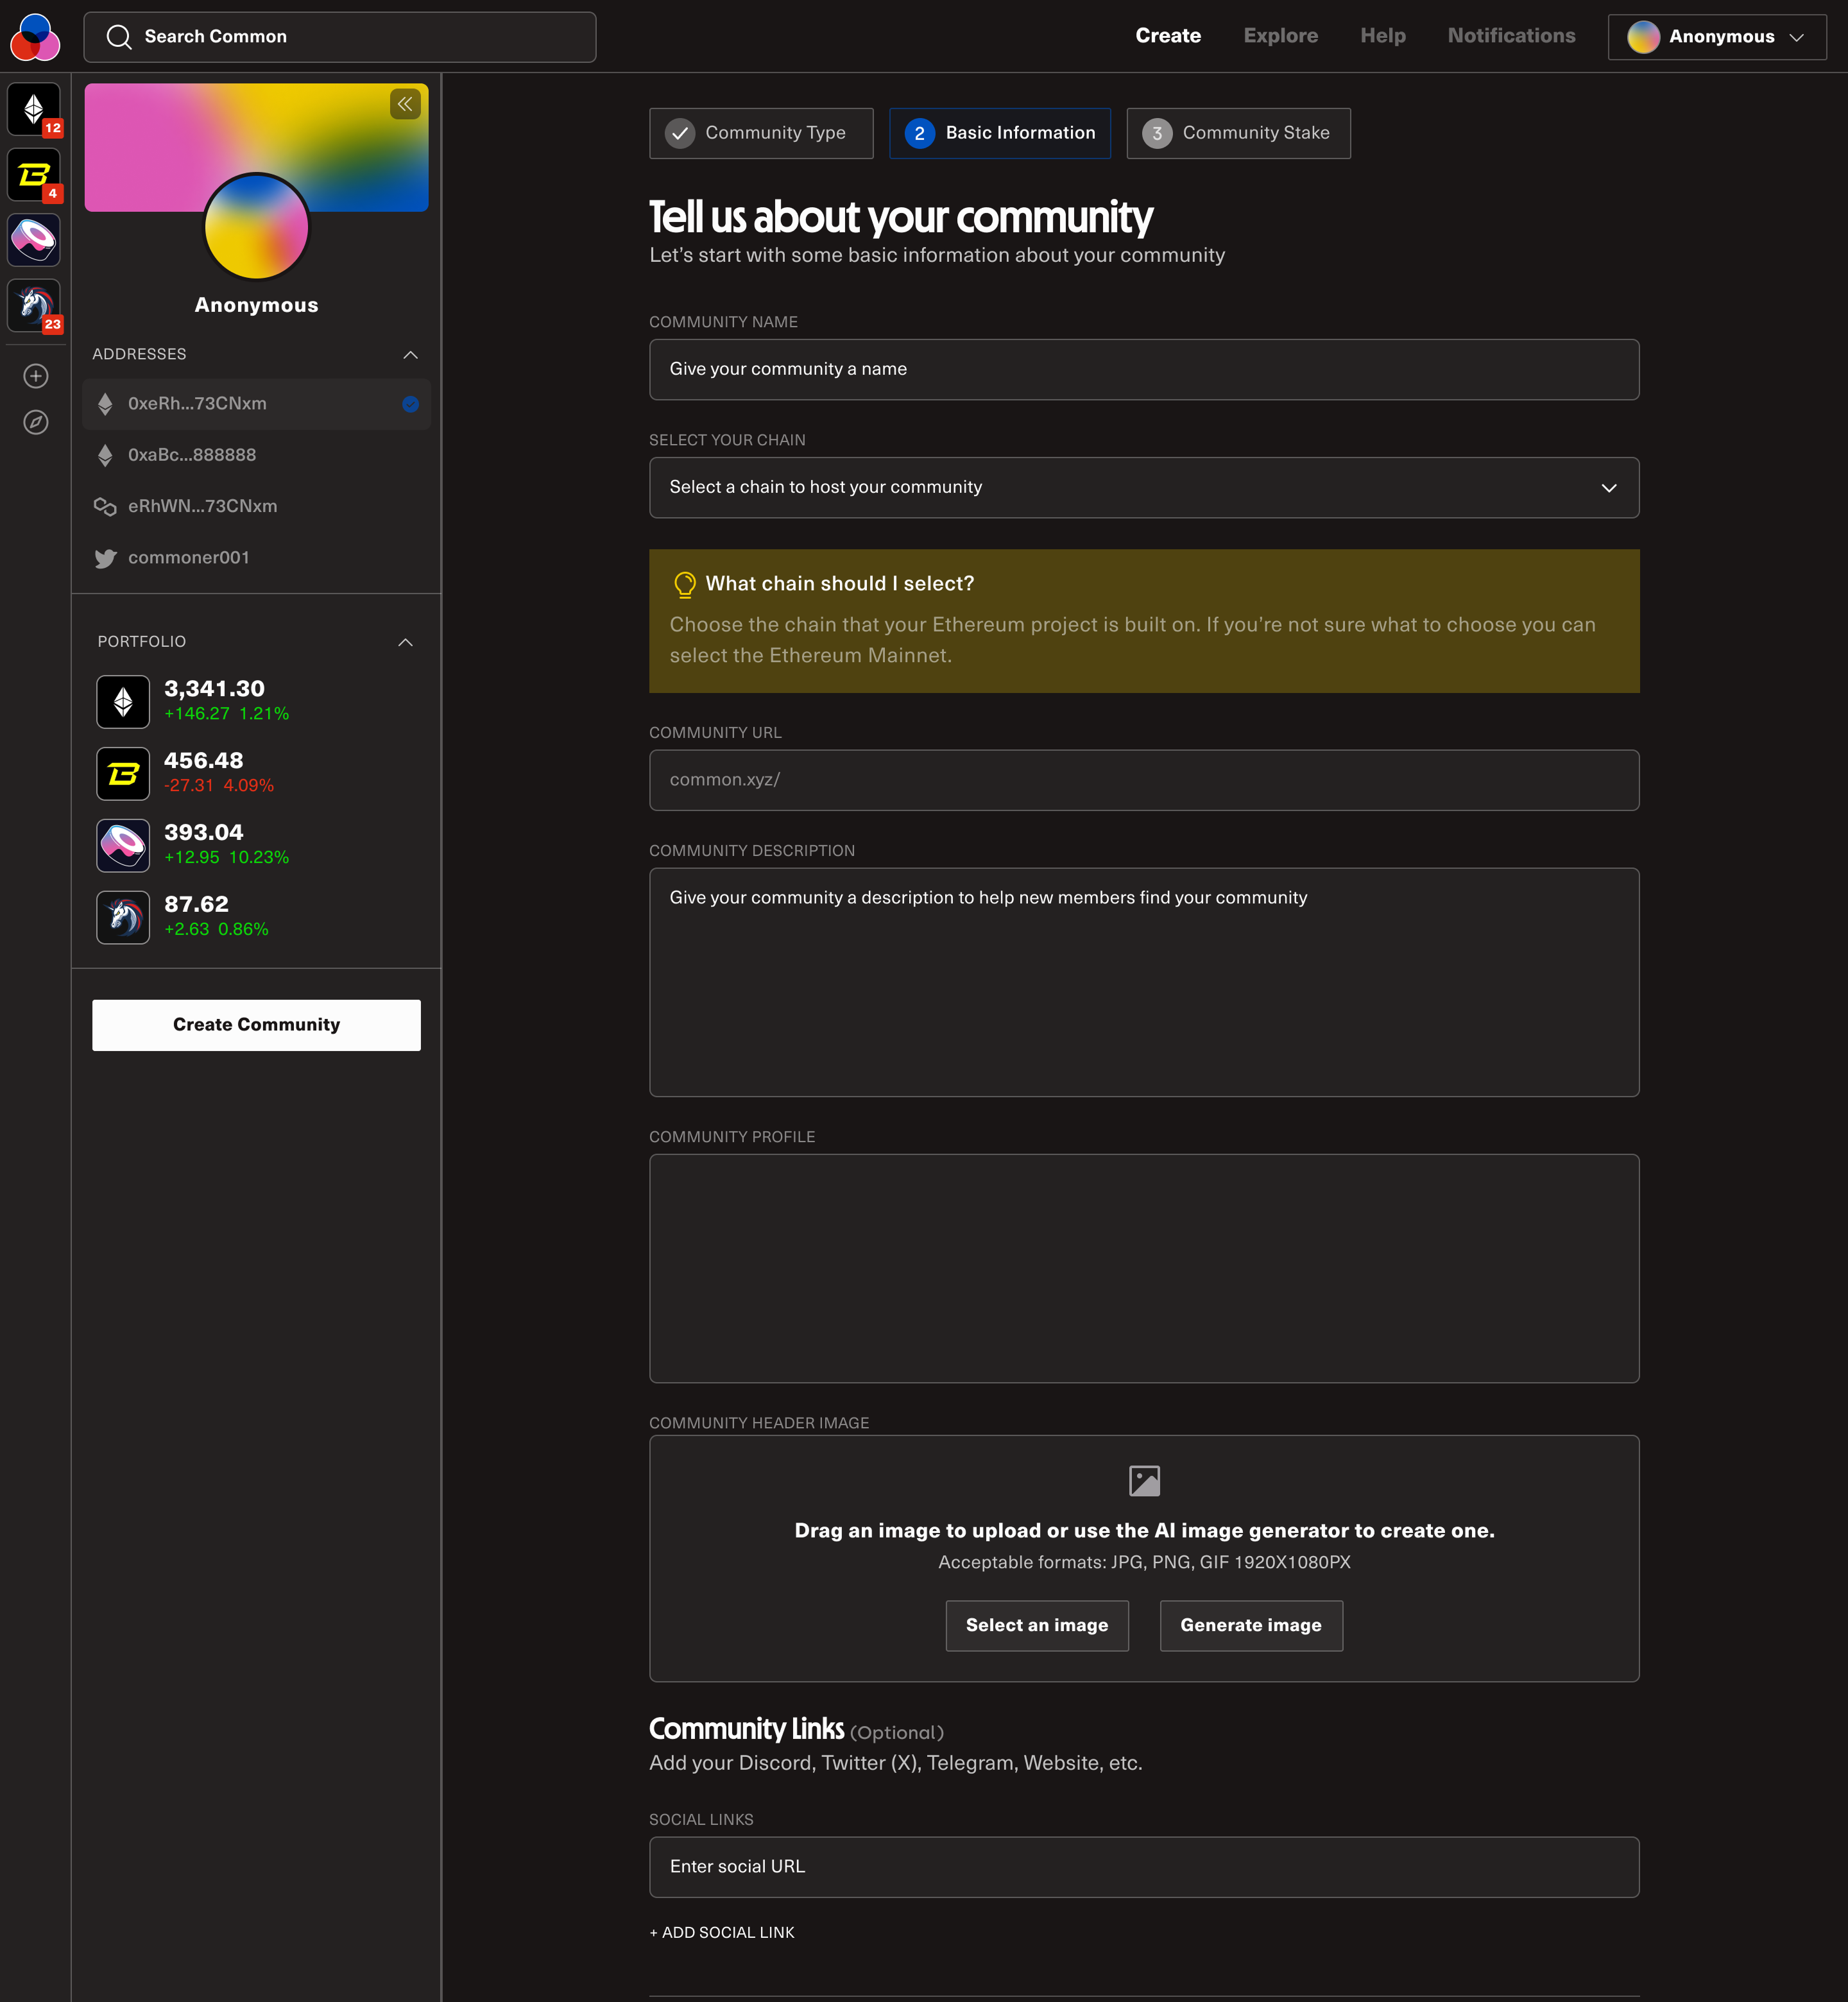Open the yellow B community icon with 4 badge
Screen dimensions: 1848x2002
coord(34,175)
